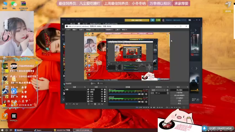235x132 pixels.
Task: Set the 桌面音频 volume slider
Action: 125,102
